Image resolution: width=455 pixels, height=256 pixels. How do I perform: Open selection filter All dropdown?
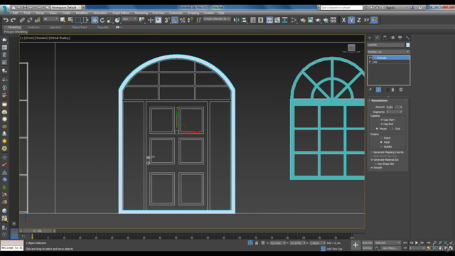tap(50, 19)
